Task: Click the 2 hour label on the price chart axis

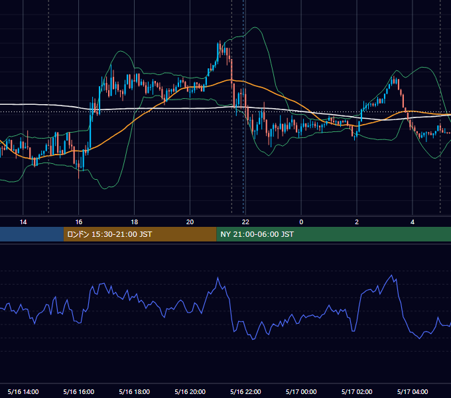Action: coord(357,222)
